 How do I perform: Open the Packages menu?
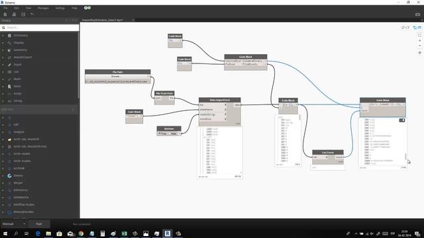[43, 8]
